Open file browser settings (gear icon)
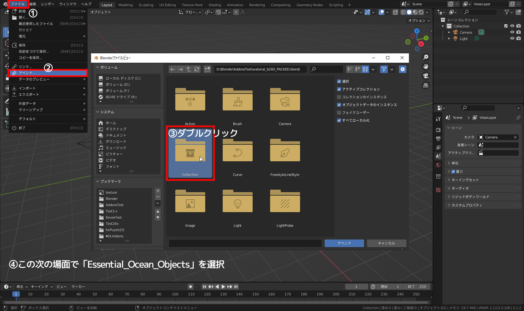Screen dimensions: 524x311 403,69
